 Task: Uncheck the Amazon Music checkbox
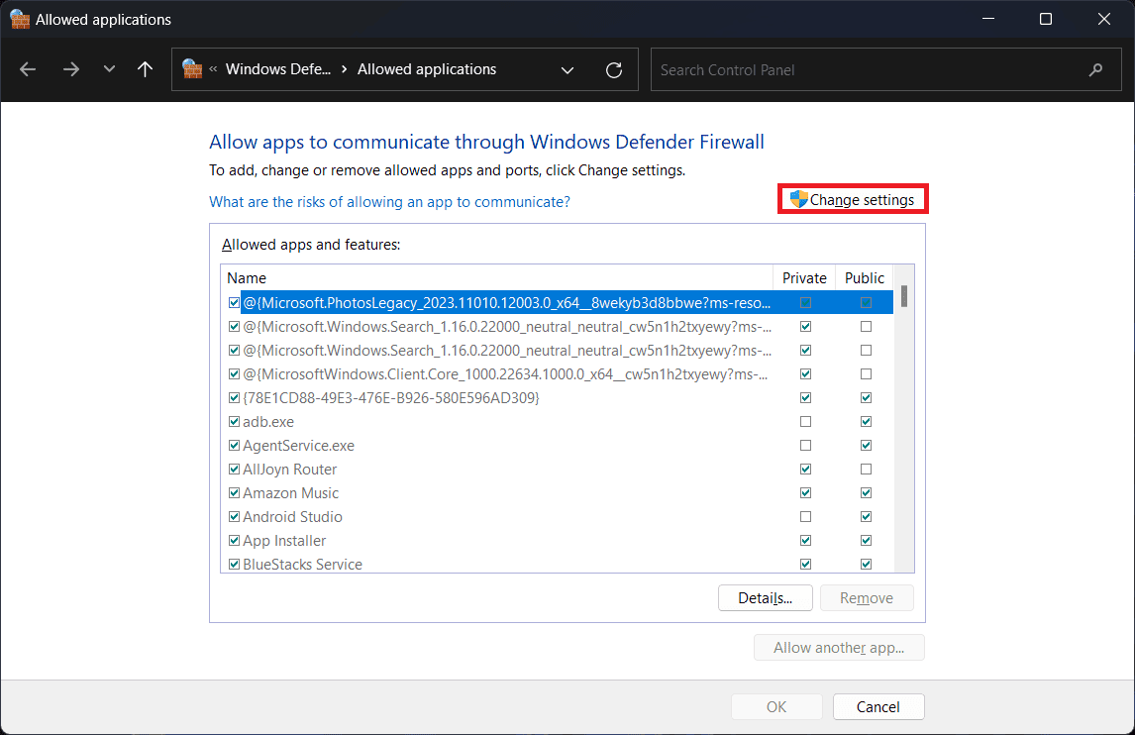pyautogui.click(x=234, y=493)
